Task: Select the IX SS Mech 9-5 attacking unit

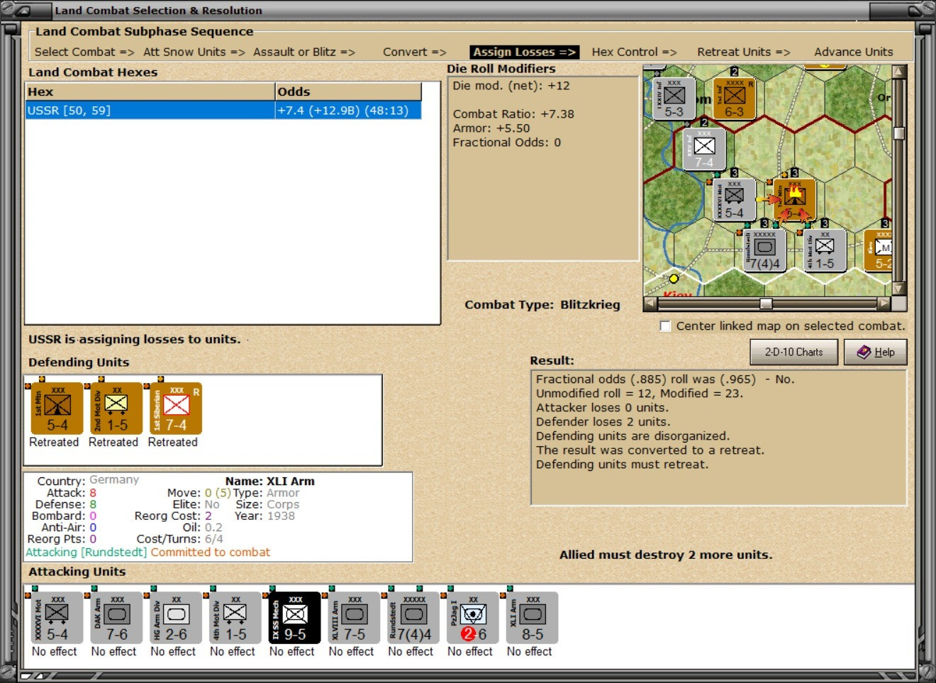Action: coord(295,618)
